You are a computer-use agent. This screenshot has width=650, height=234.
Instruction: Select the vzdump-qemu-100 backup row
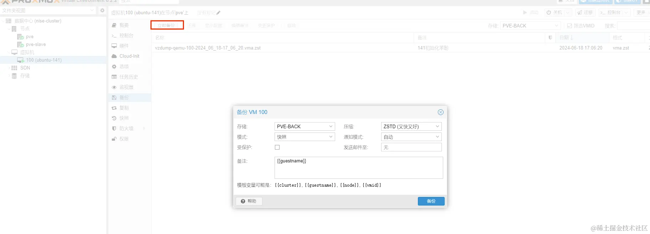click(401, 48)
